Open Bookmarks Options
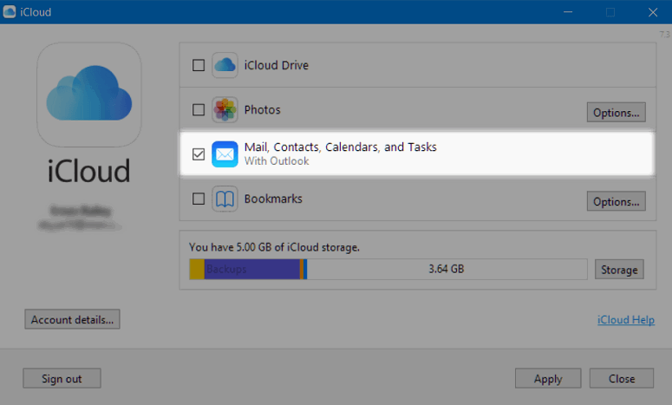 tap(616, 201)
